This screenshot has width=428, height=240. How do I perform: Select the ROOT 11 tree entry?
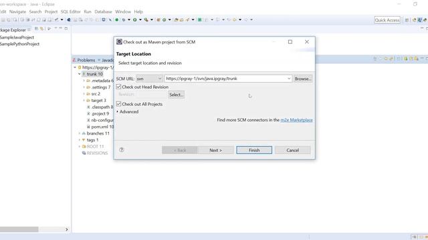click(93, 147)
